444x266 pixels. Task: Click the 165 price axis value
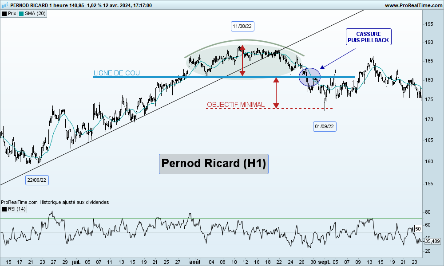coord(429,140)
